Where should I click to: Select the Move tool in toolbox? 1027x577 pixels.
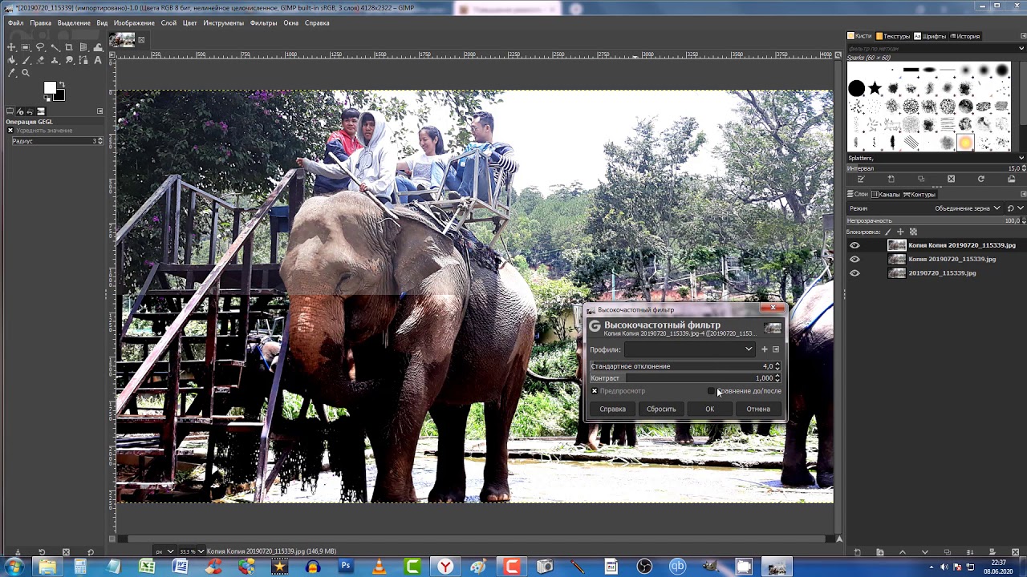tap(11, 47)
